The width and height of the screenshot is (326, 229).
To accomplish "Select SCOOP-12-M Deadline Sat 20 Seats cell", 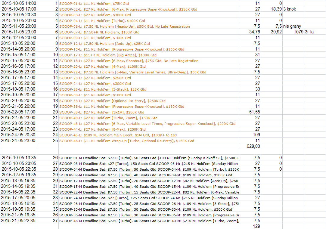I will click(x=149, y=181).
